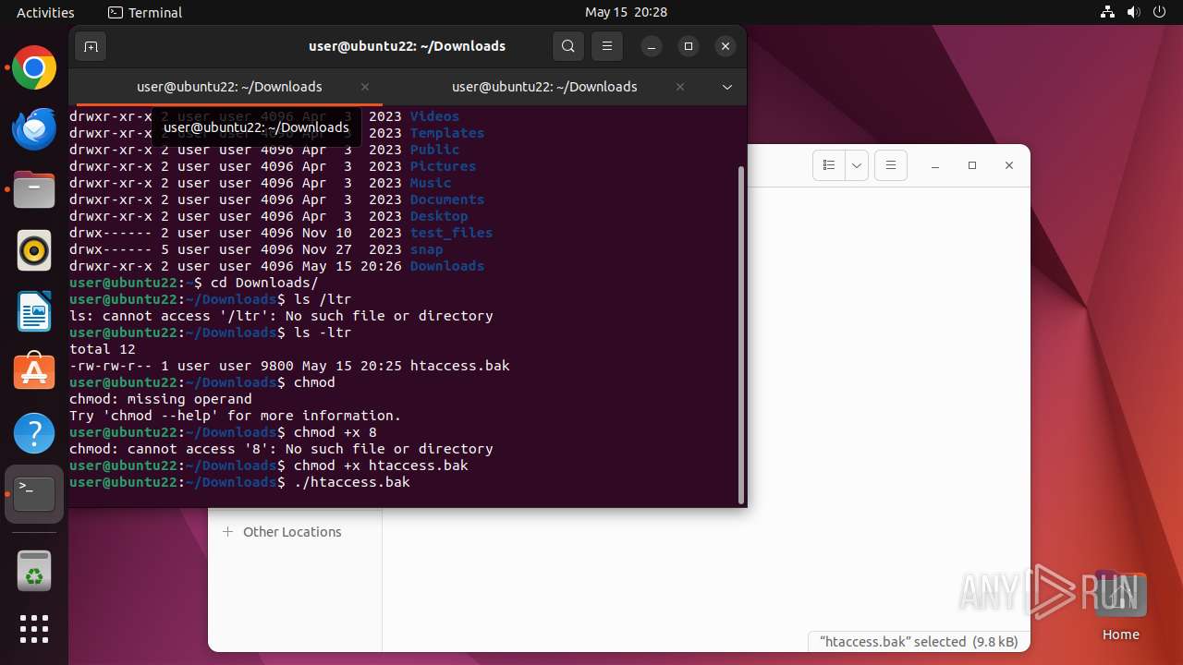Viewport: 1183px width, 665px height.
Task: Switch to the first ~/Downloads terminal tab
Action: pyautogui.click(x=229, y=87)
